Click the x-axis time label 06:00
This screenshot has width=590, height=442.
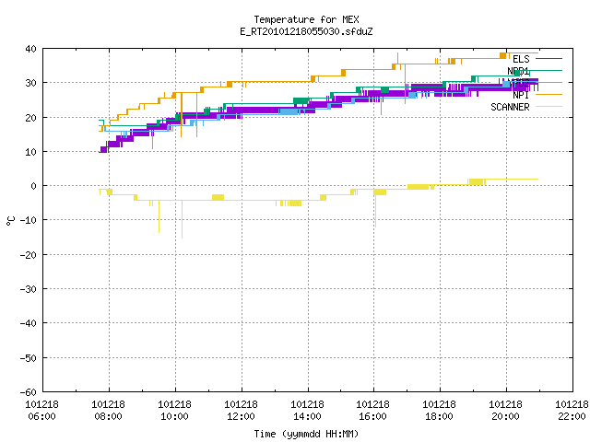[x=42, y=416]
